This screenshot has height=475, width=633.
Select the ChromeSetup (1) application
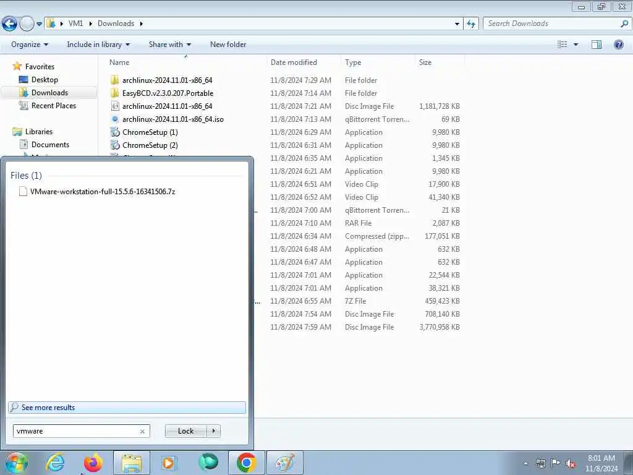pos(150,132)
